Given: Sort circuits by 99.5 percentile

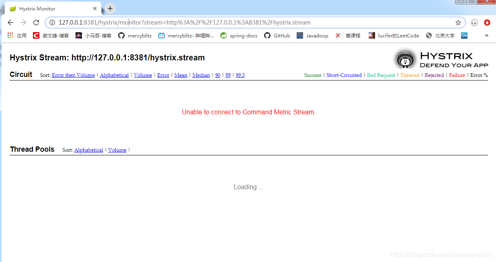Looking at the screenshot, I should coord(240,75).
